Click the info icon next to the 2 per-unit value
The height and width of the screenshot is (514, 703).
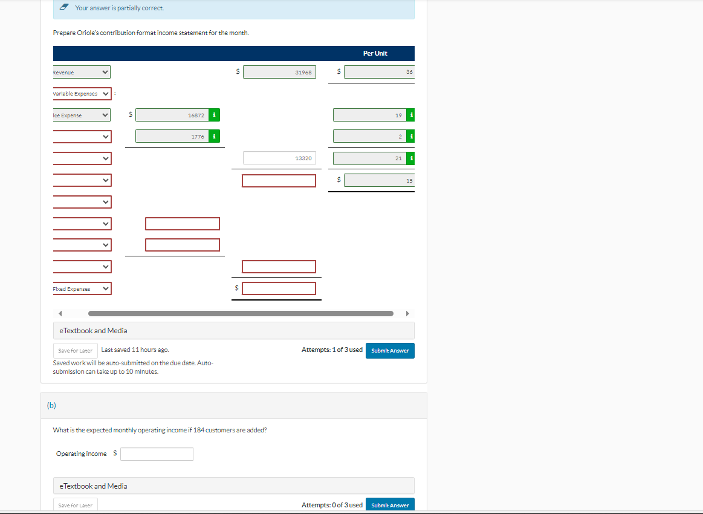coord(411,136)
